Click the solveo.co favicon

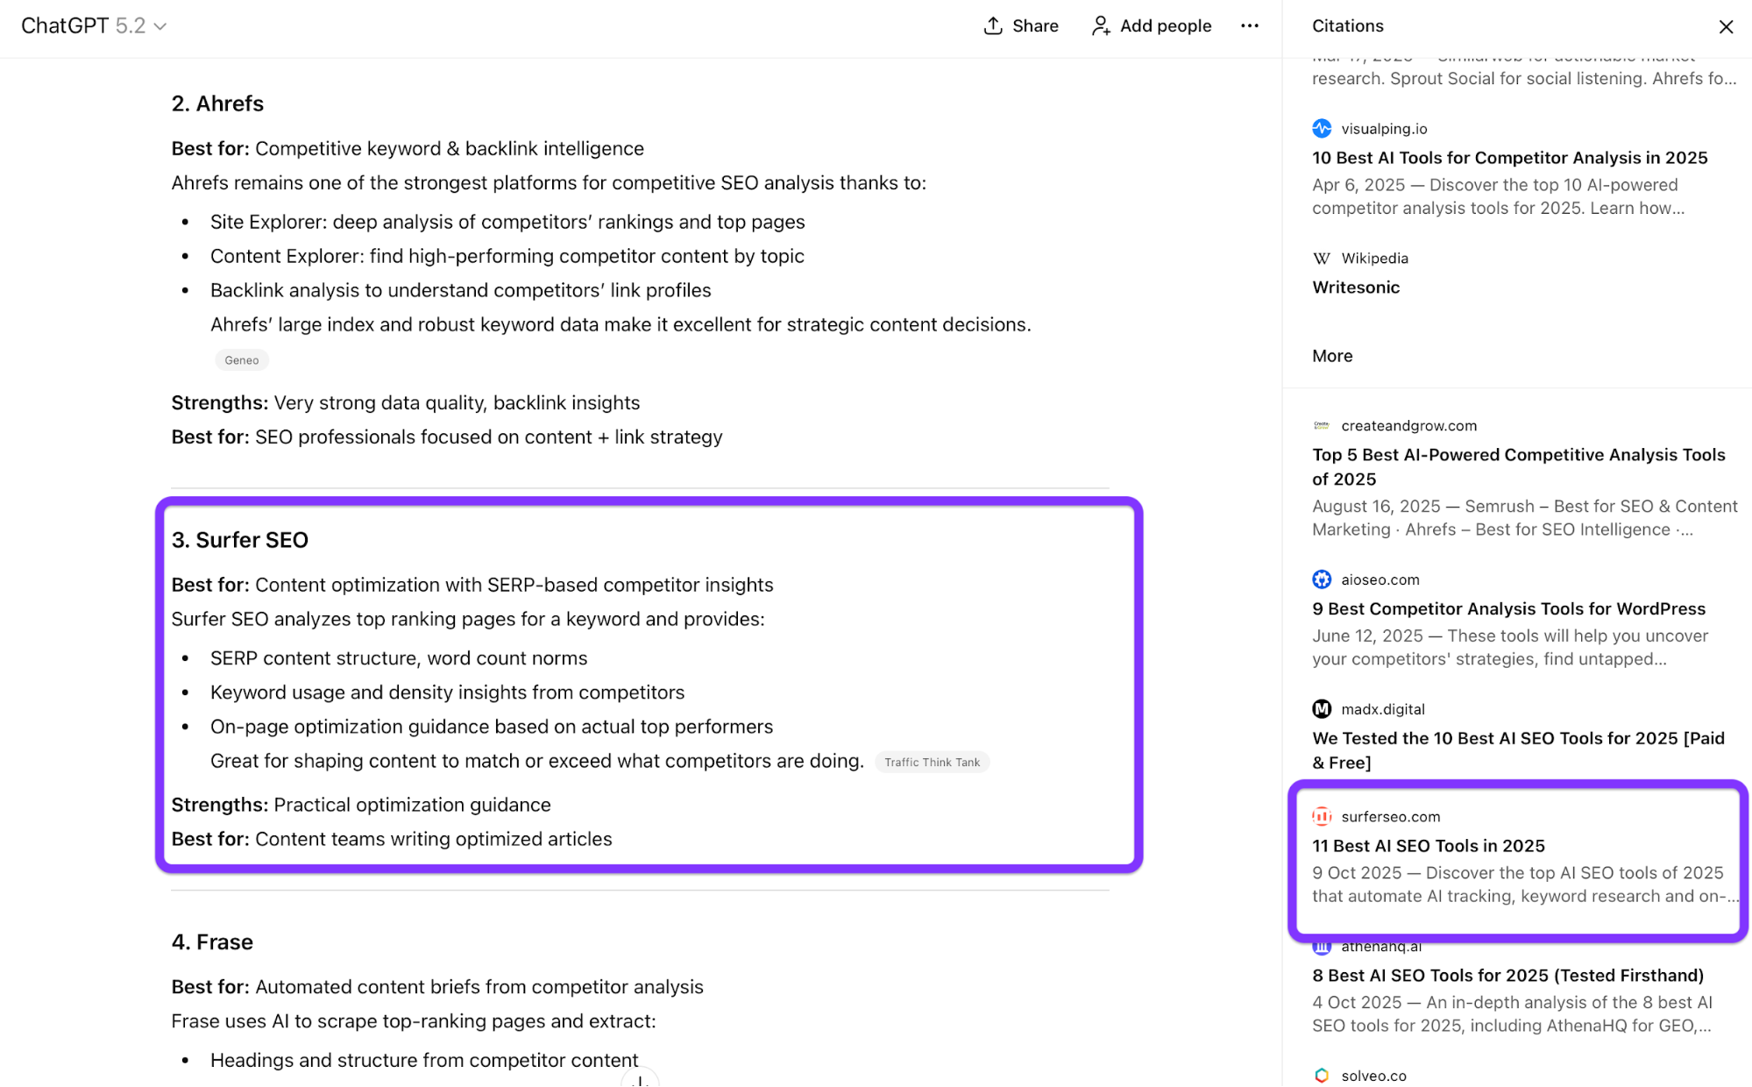click(x=1322, y=1076)
